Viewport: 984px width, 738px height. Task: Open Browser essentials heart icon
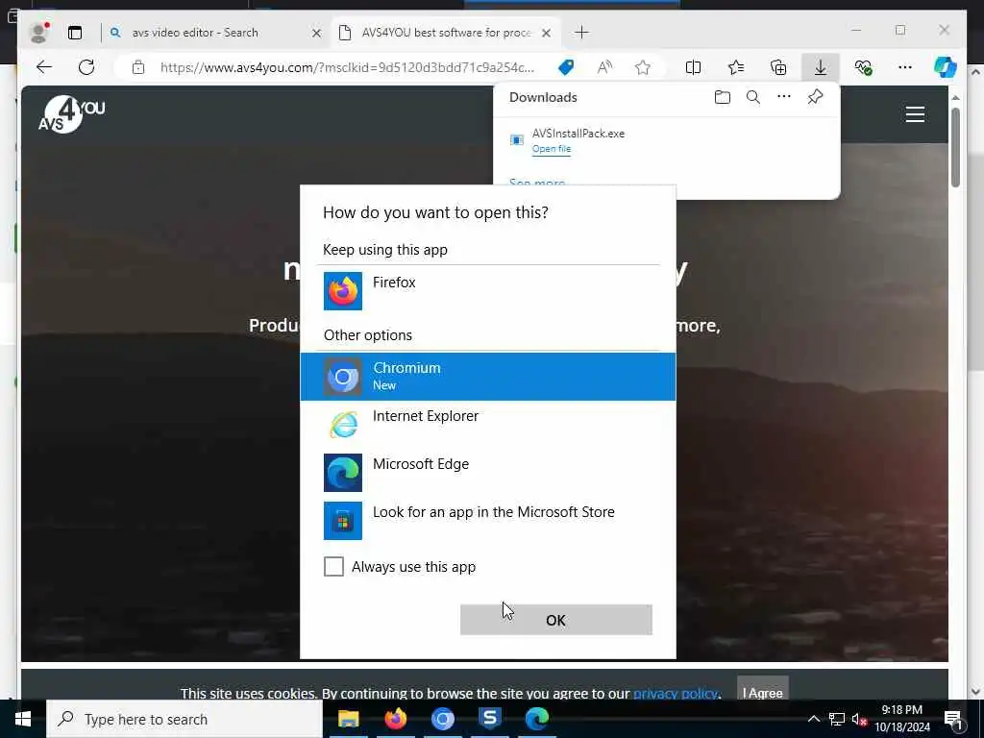pyautogui.click(x=863, y=67)
